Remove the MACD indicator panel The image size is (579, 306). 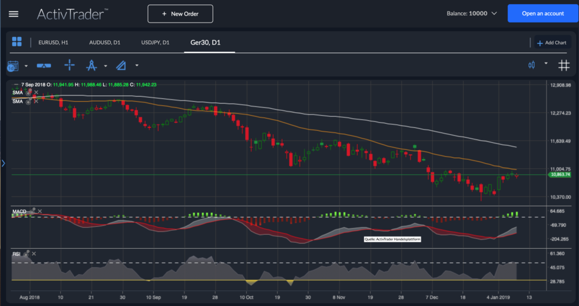coord(40,211)
